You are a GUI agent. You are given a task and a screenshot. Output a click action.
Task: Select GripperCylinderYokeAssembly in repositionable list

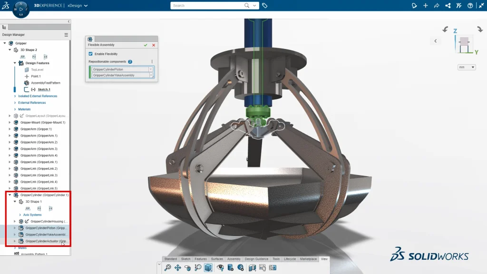[120, 75]
